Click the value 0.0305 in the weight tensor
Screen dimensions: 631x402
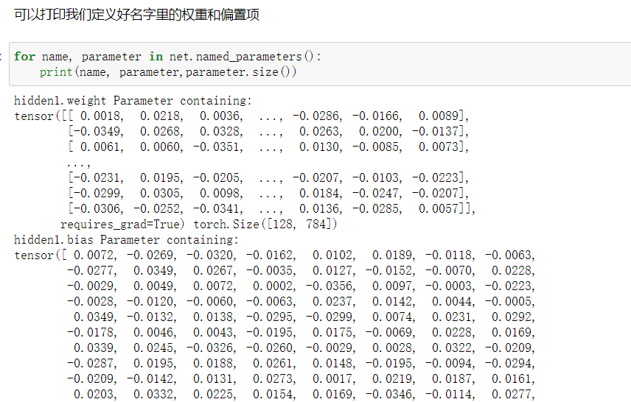[160, 193]
